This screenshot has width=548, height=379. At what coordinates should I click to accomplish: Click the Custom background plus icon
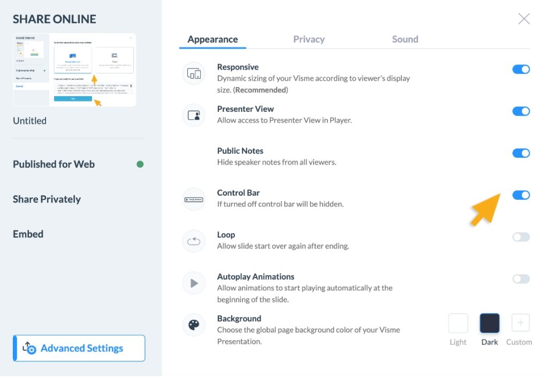click(520, 322)
